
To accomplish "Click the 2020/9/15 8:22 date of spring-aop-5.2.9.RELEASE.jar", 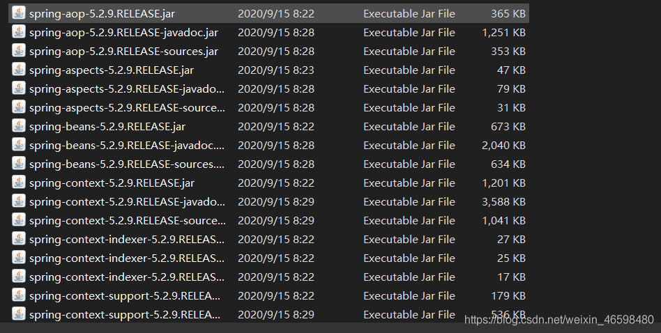I will point(275,14).
